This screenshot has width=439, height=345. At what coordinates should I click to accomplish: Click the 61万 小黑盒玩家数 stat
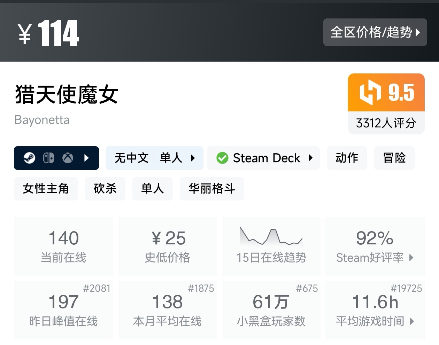pos(271,310)
